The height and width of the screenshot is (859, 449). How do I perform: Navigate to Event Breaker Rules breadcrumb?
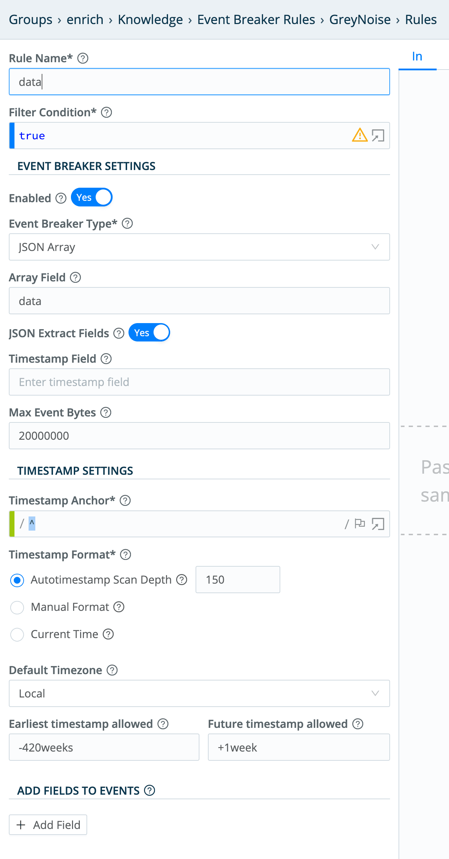256,19
